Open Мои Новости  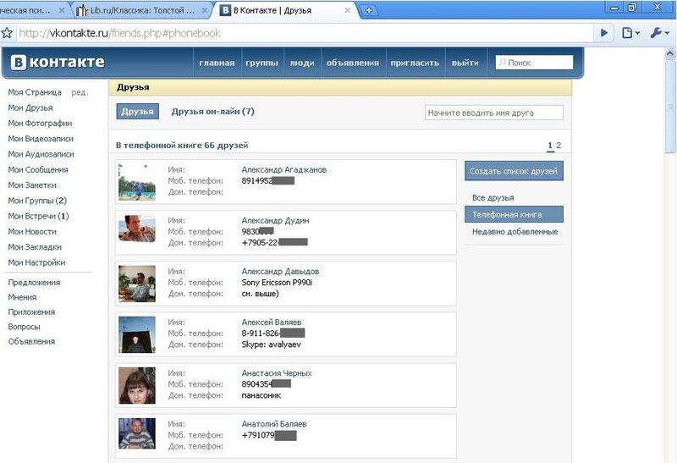[32, 232]
